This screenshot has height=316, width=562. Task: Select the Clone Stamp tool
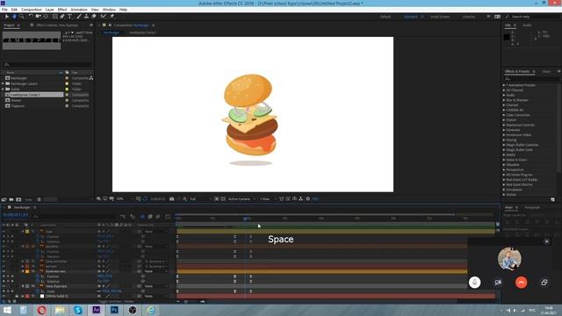(x=86, y=17)
